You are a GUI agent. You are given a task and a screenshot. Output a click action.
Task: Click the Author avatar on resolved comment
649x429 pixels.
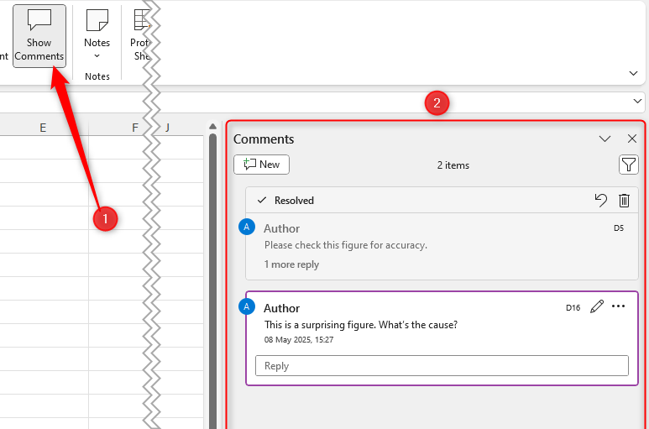coord(247,227)
